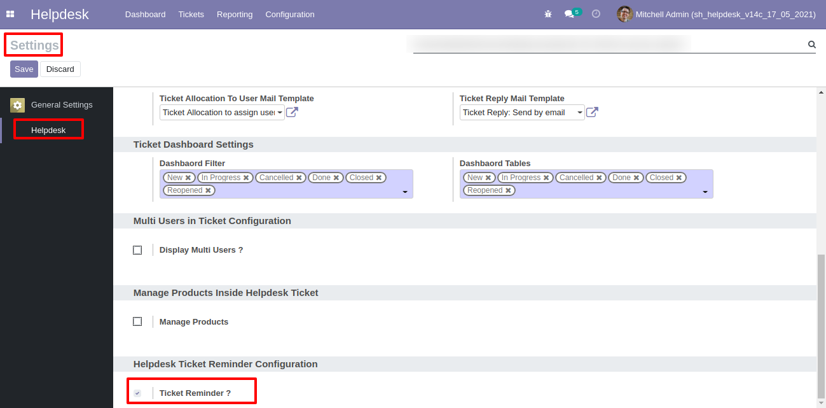Viewport: 826px width, 408px height.
Task: Open Ticket Allocation To User Mail Template dropdown
Action: 222,113
